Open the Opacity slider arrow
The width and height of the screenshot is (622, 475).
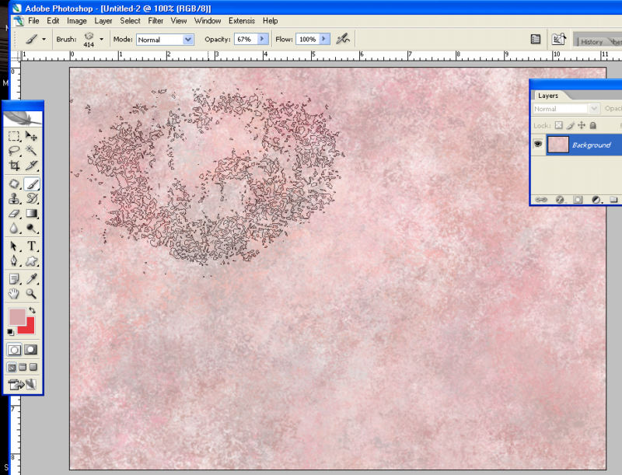[x=262, y=39]
